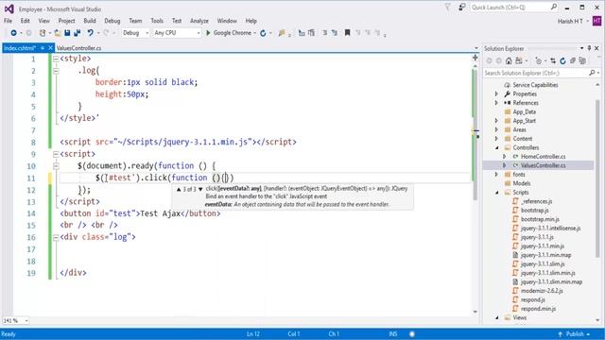The image size is (605, 340).
Task: Select the App_Data folder
Action: [524, 111]
